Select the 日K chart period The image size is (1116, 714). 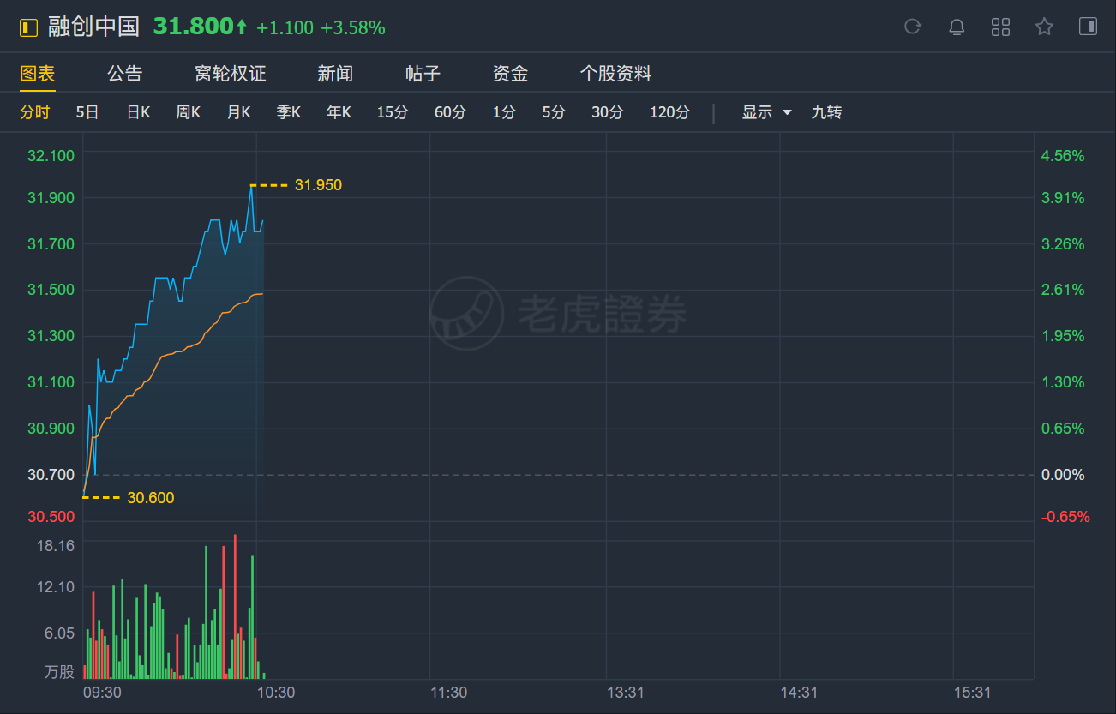click(x=138, y=112)
